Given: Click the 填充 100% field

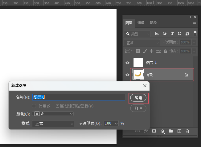Looking at the screenshot, I should click(186, 51).
